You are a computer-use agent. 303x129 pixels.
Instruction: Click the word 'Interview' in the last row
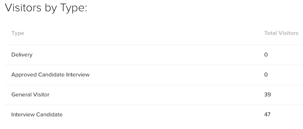pyautogui.click(x=23, y=115)
